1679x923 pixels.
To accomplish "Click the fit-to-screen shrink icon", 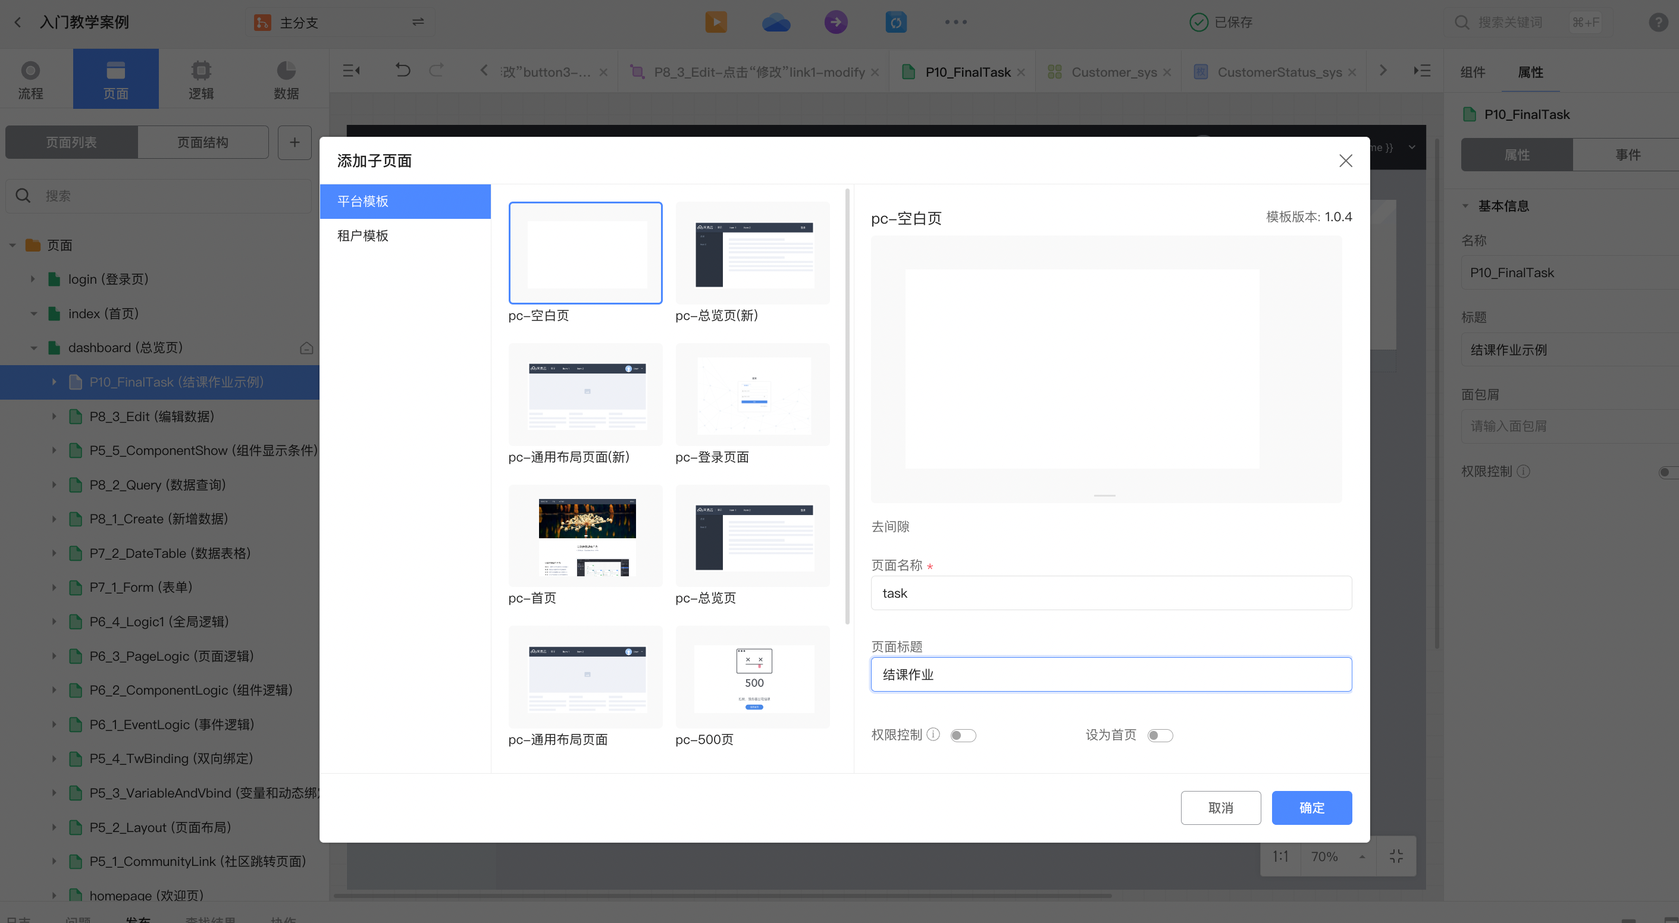I will (1396, 856).
